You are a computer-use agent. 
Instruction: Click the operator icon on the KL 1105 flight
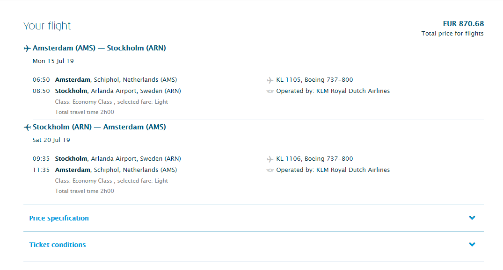(270, 91)
